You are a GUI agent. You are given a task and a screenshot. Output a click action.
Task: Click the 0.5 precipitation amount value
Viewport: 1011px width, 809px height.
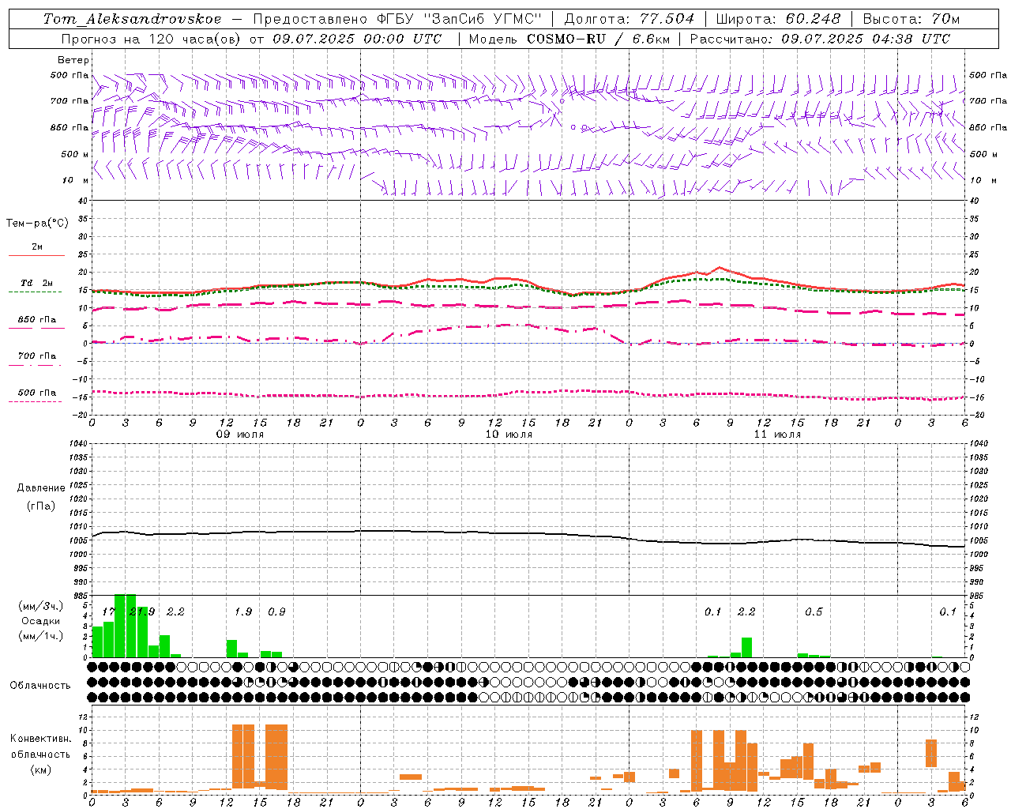814,611
